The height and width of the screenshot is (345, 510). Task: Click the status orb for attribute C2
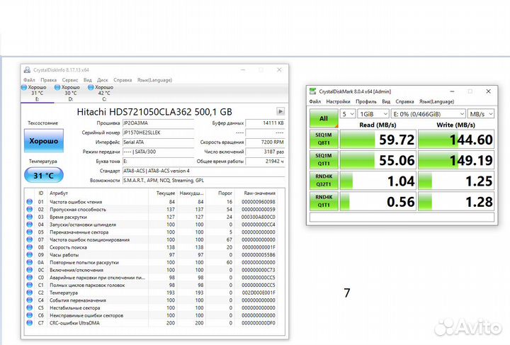click(x=30, y=293)
